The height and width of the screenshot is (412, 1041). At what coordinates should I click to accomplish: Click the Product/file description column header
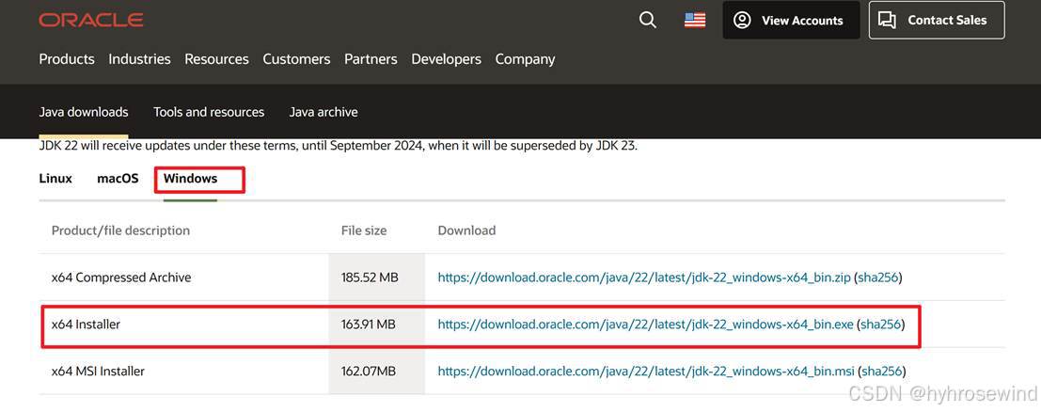tap(120, 230)
